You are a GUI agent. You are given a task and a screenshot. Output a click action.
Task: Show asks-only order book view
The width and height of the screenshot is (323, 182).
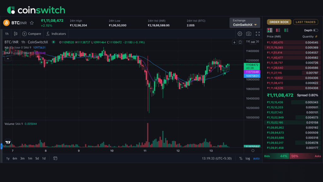[278, 30]
